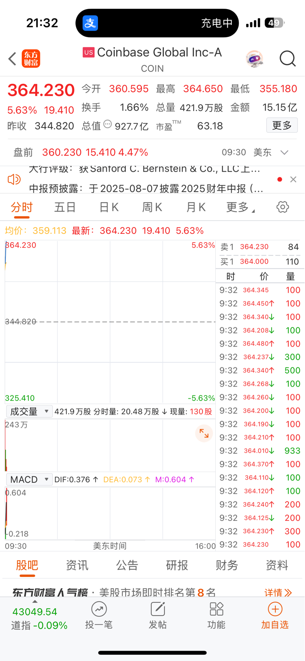This screenshot has height=661, width=305.
Task: Tap the Coinbase Global Inc-A title
Action: (x=159, y=52)
